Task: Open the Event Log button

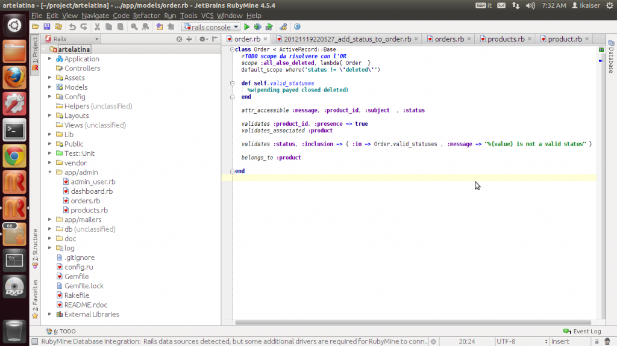Action: tap(582, 331)
